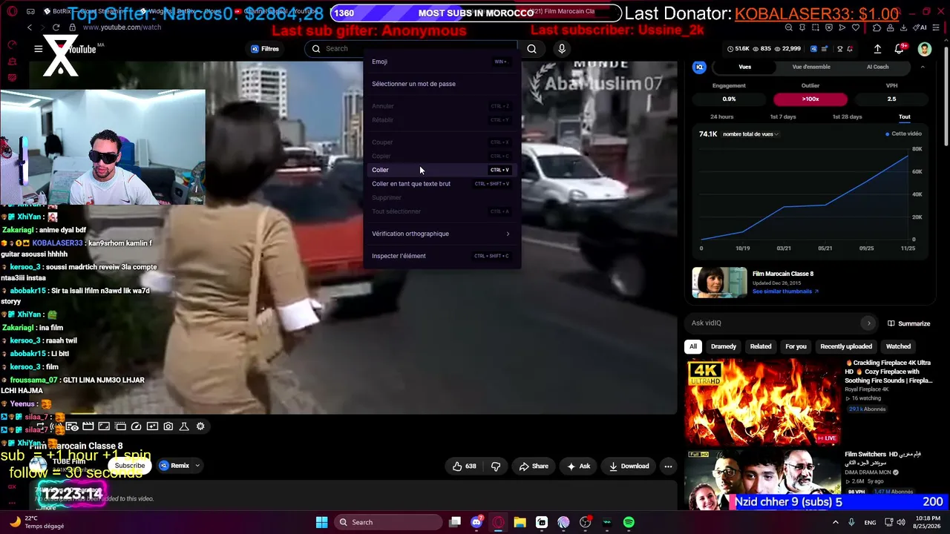Choose Emoji from the context menu
This screenshot has height=534, width=950.
click(x=441, y=62)
